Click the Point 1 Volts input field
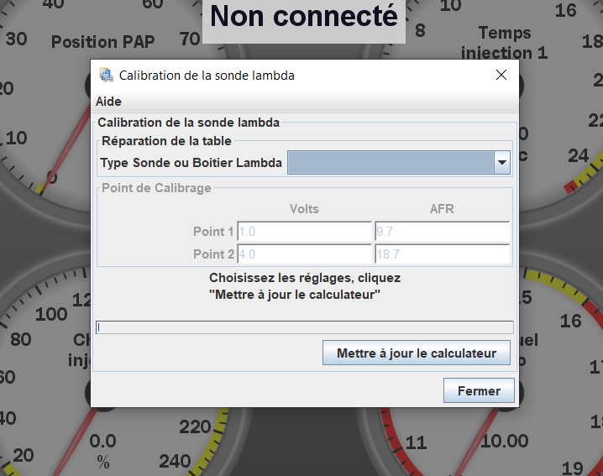The height and width of the screenshot is (476, 603). [x=304, y=232]
